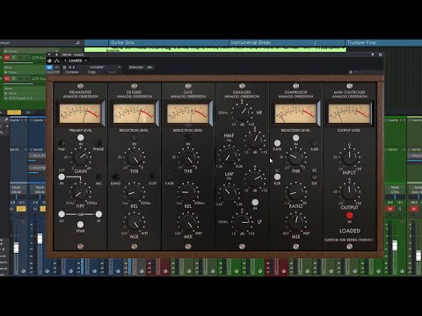Screen dimensions: 422x316
Task: Toggle the De-Esser IN button
Action: [x=135, y=138]
